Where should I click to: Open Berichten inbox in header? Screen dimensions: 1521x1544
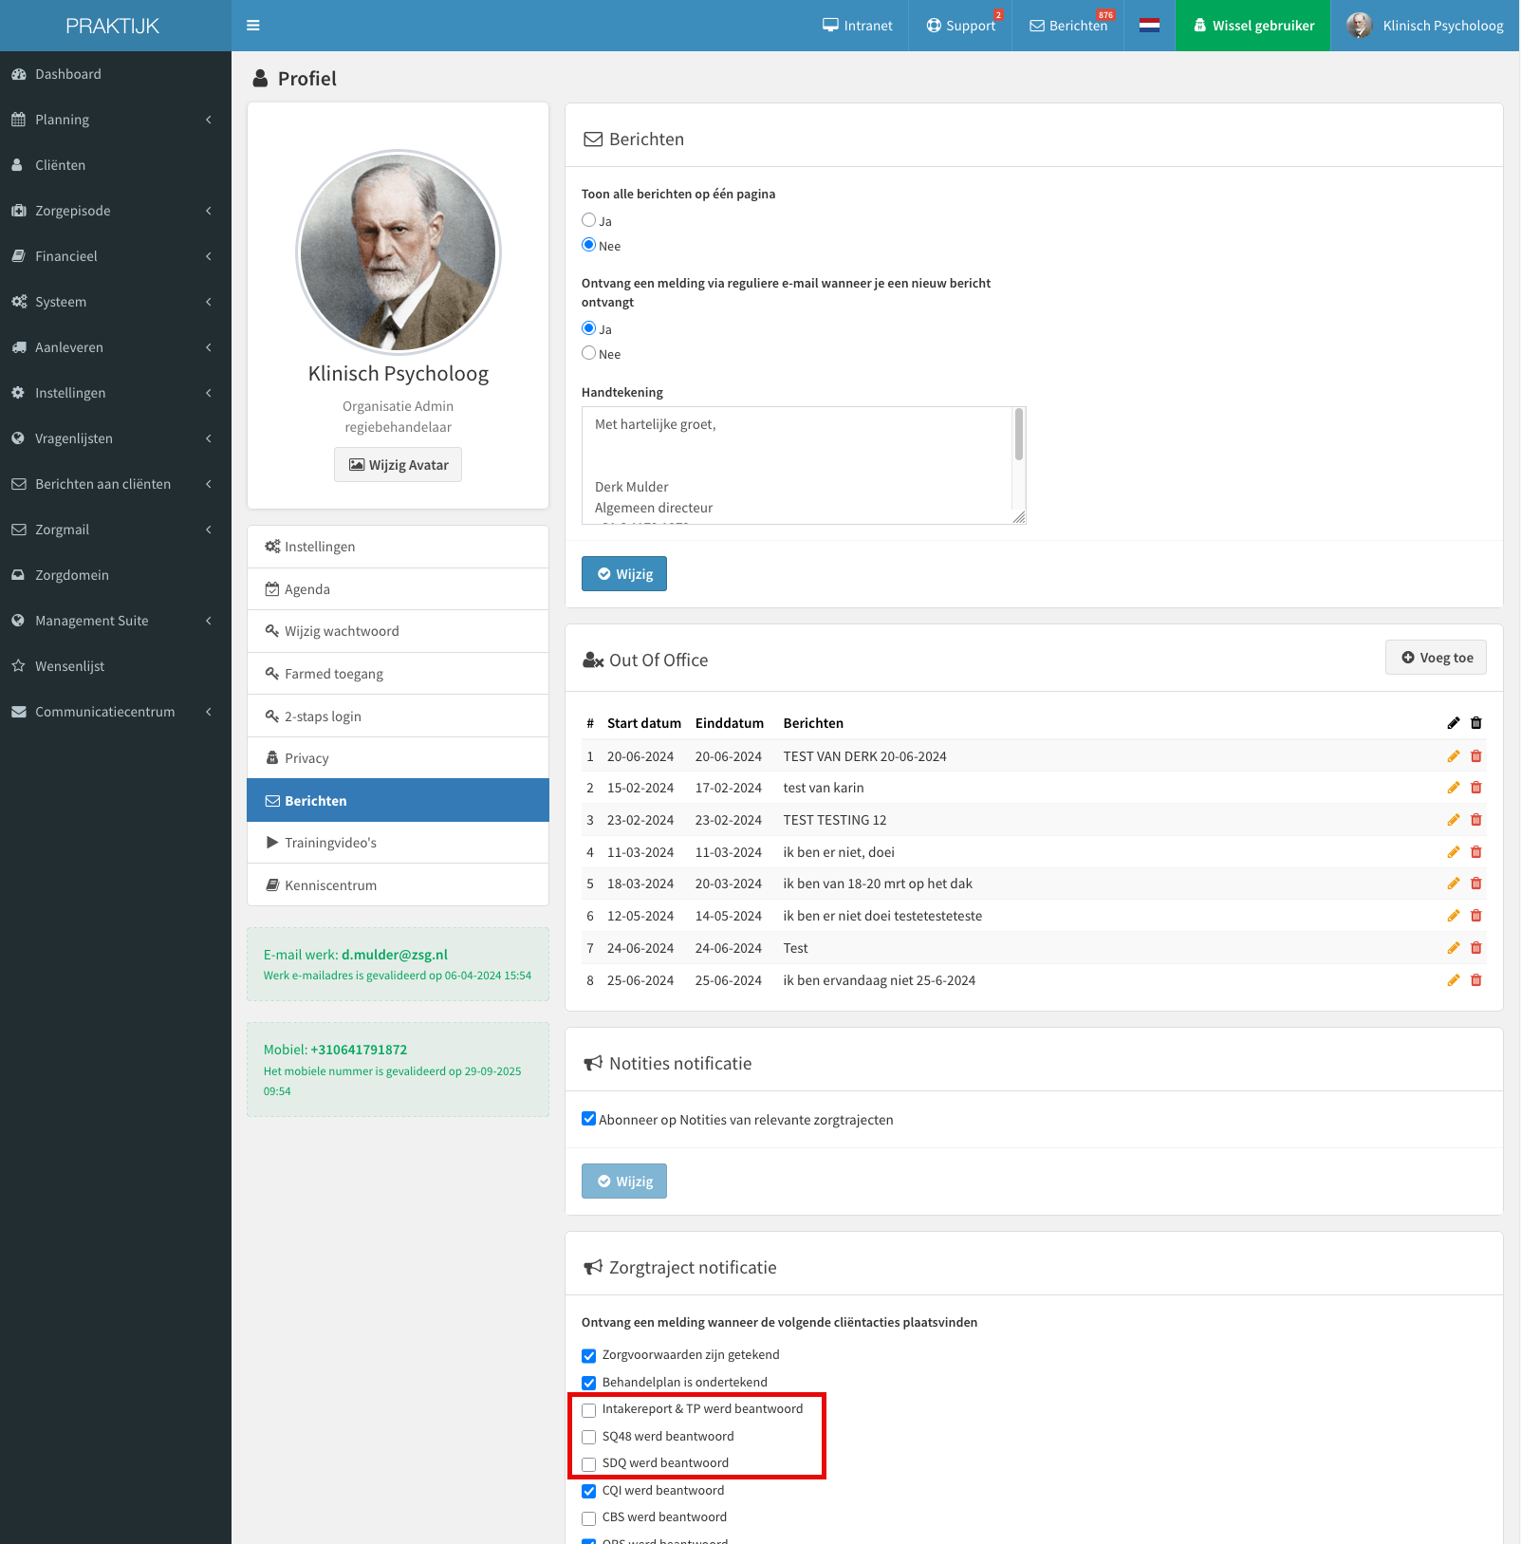pos(1068,26)
